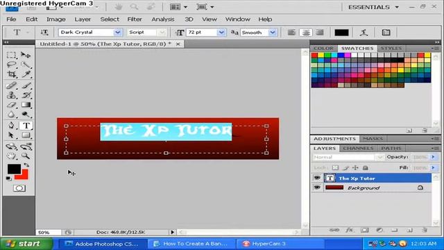This screenshot has width=444, height=250.
Task: Open the status bar info arrow
Action: (x=173, y=232)
